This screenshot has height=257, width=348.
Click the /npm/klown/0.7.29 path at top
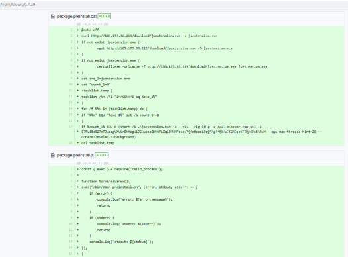[18, 5]
